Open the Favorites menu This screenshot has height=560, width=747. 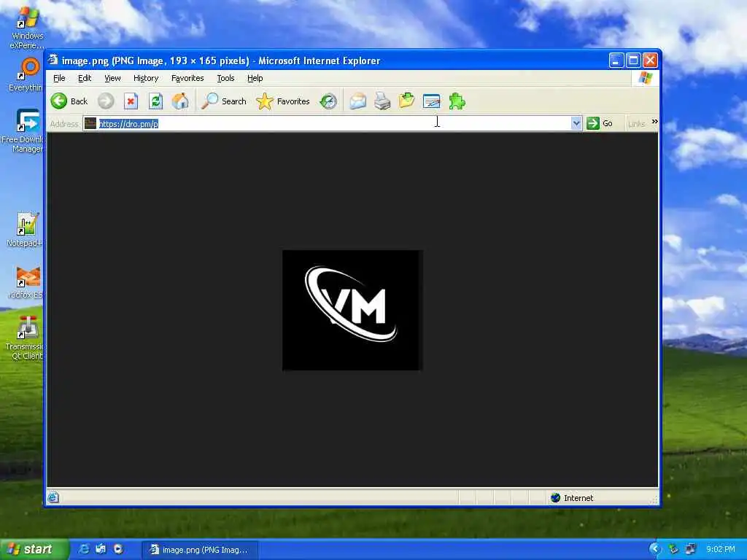point(187,78)
